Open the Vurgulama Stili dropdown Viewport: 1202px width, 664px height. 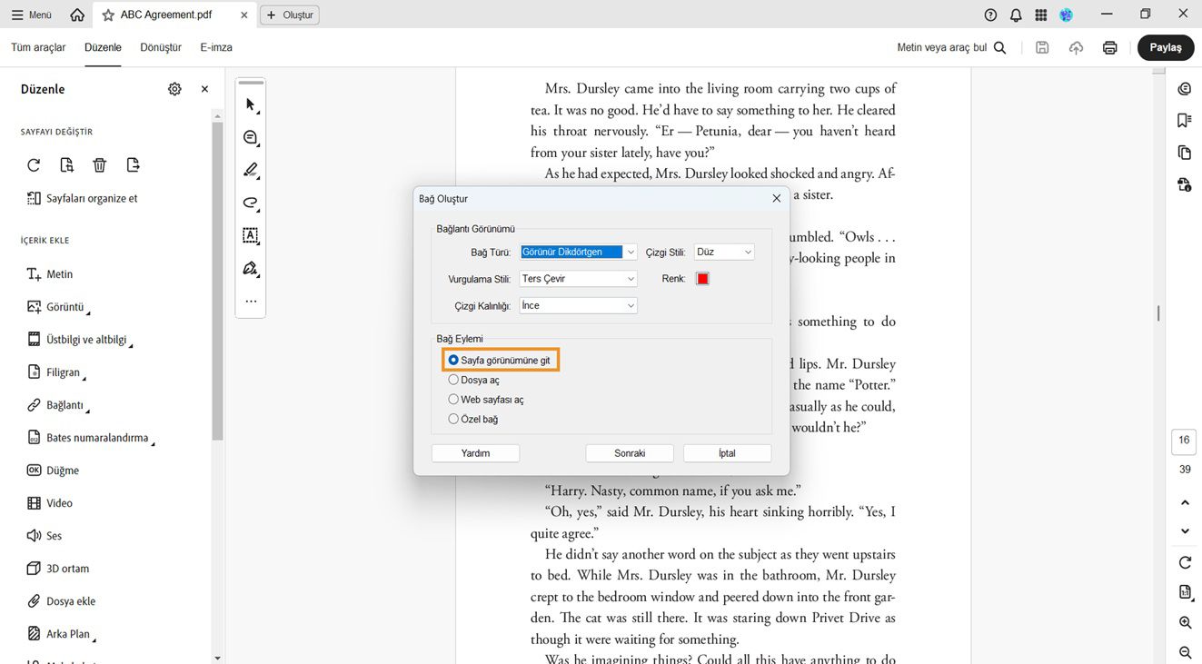pos(579,279)
